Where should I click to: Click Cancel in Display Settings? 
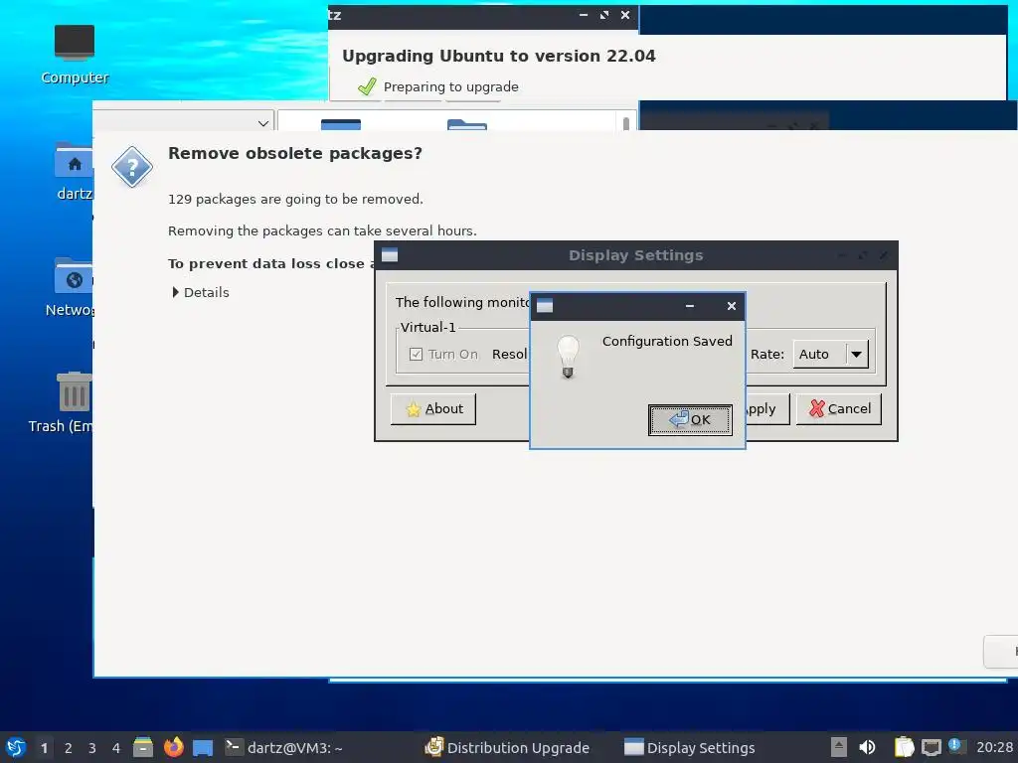839,408
